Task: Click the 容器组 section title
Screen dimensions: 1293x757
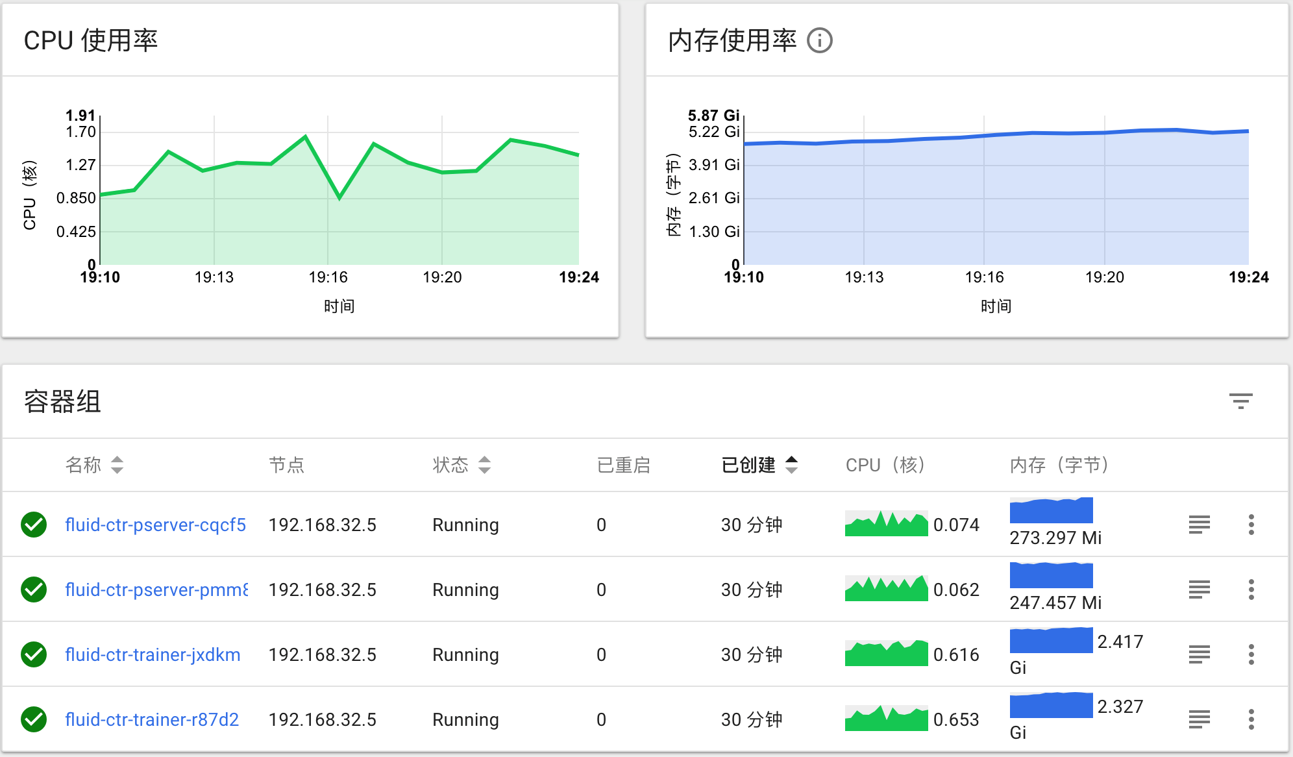Action: 62,401
